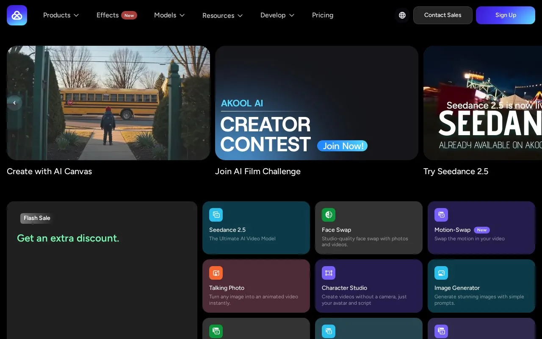
Task: Open the language globe selector
Action: coord(402,15)
